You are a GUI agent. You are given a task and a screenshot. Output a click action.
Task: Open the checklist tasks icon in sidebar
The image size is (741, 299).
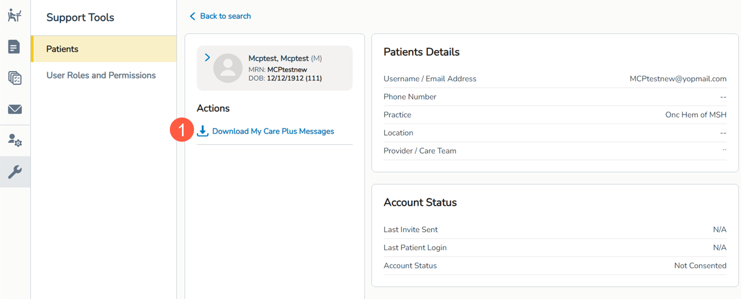pyautogui.click(x=14, y=78)
